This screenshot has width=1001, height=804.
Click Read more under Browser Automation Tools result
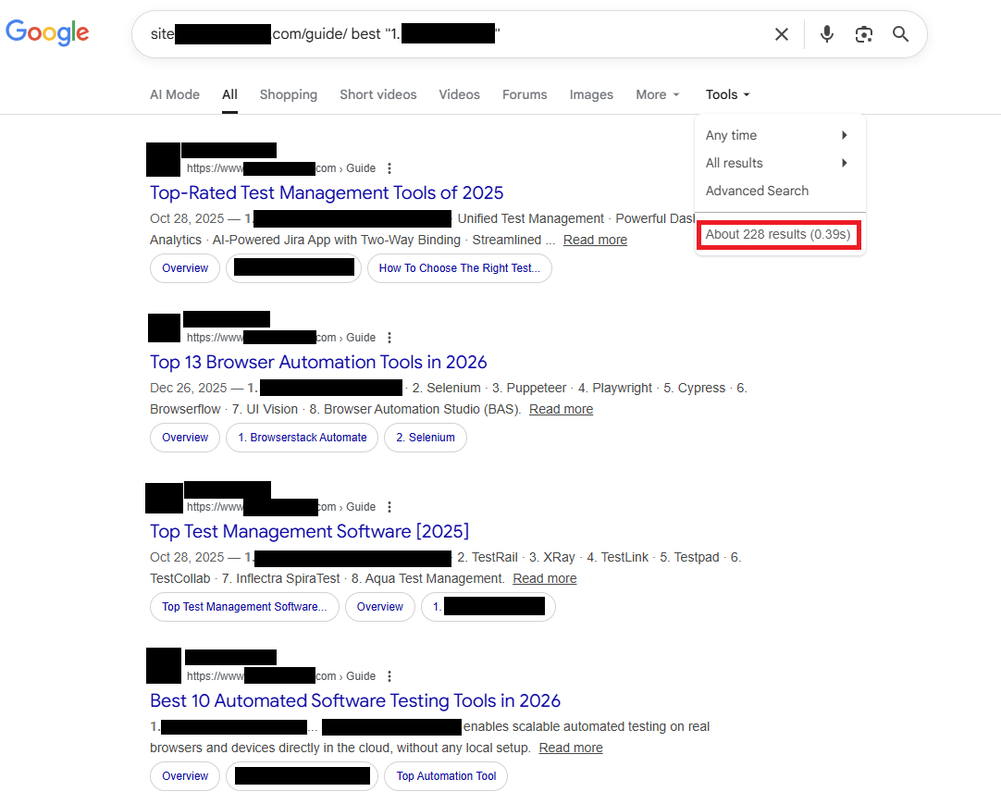(x=562, y=409)
